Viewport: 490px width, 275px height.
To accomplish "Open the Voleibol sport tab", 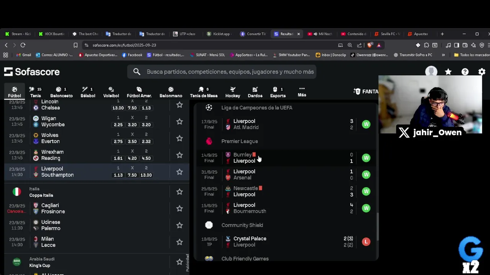I will (111, 92).
